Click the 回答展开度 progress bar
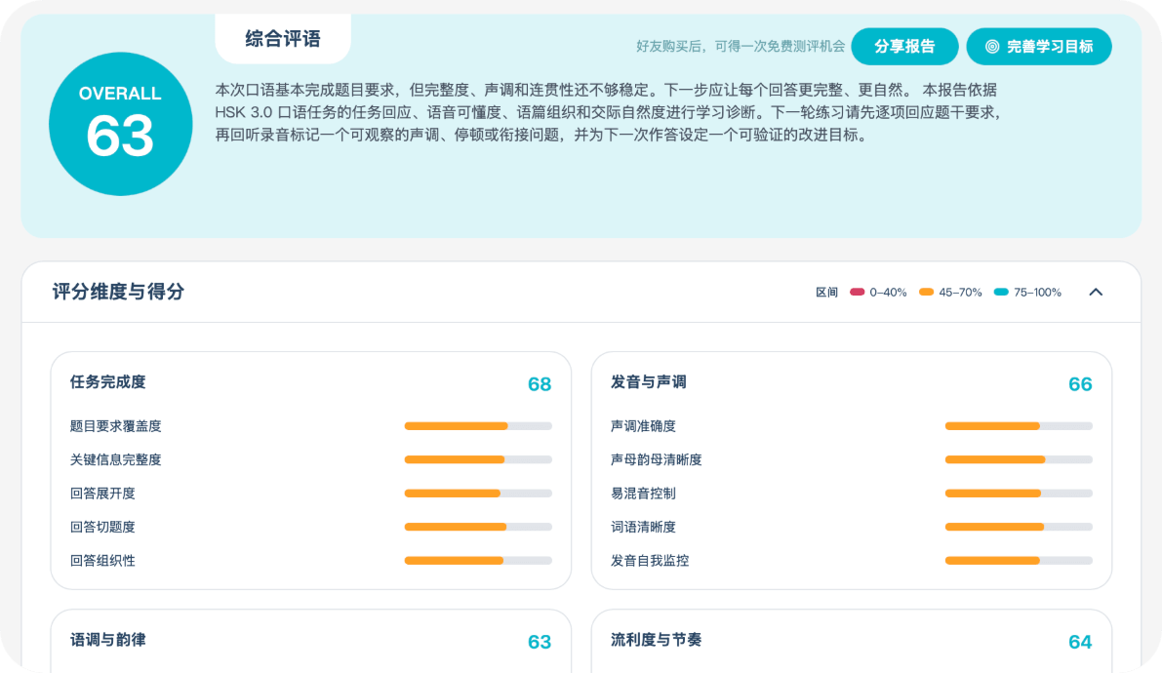This screenshot has height=673, width=1162. [478, 493]
